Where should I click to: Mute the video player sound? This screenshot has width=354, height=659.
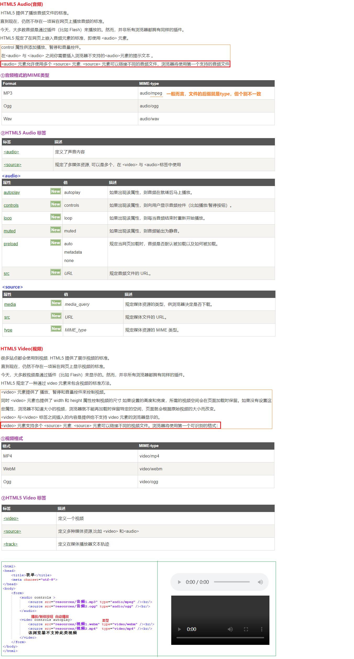coord(230,629)
